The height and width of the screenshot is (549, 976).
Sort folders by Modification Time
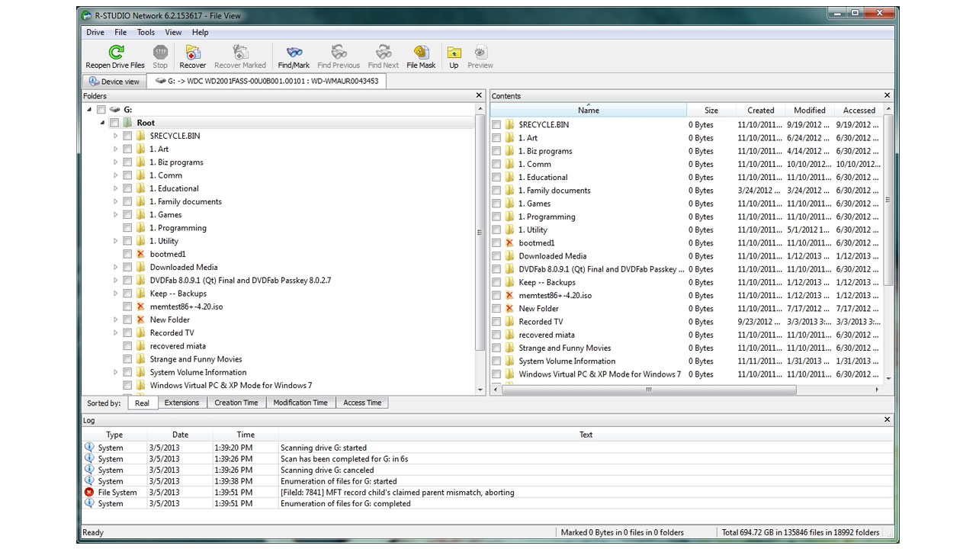pos(300,403)
